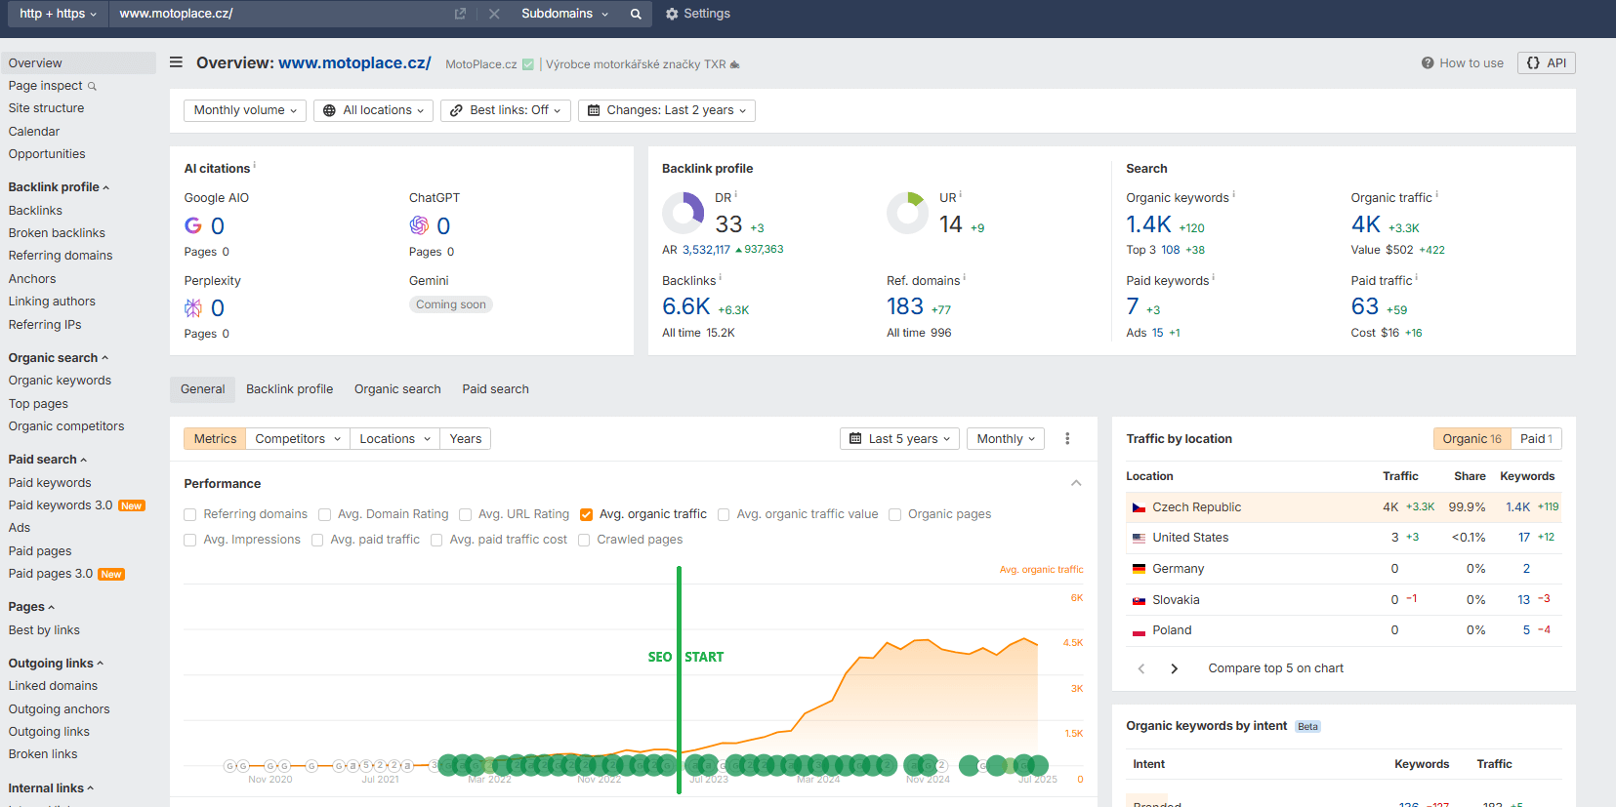
Task: Clear the URL with the X icon
Action: tap(494, 14)
